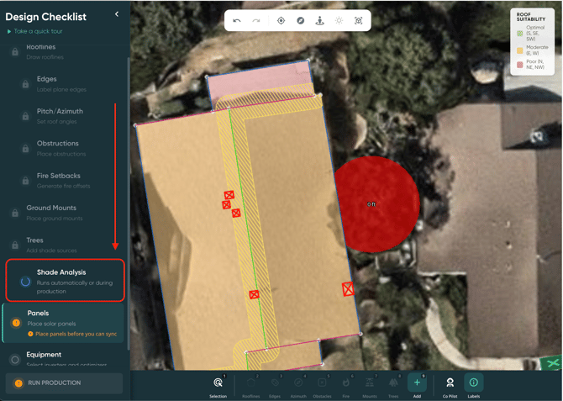The height and width of the screenshot is (401, 563).
Task: Click the Optimal green suitability swatch
Action: coord(519,34)
